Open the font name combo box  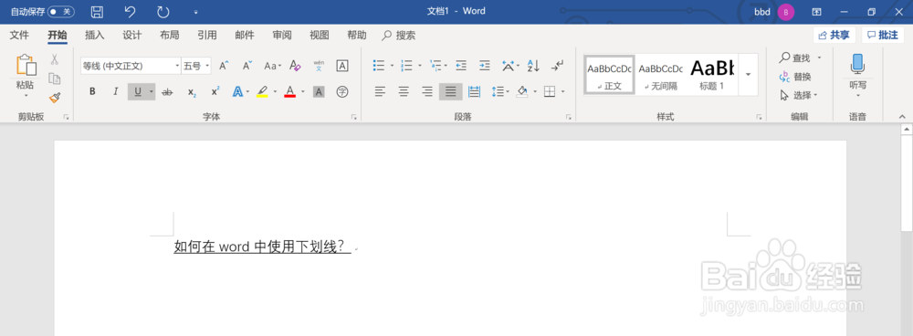pos(131,66)
